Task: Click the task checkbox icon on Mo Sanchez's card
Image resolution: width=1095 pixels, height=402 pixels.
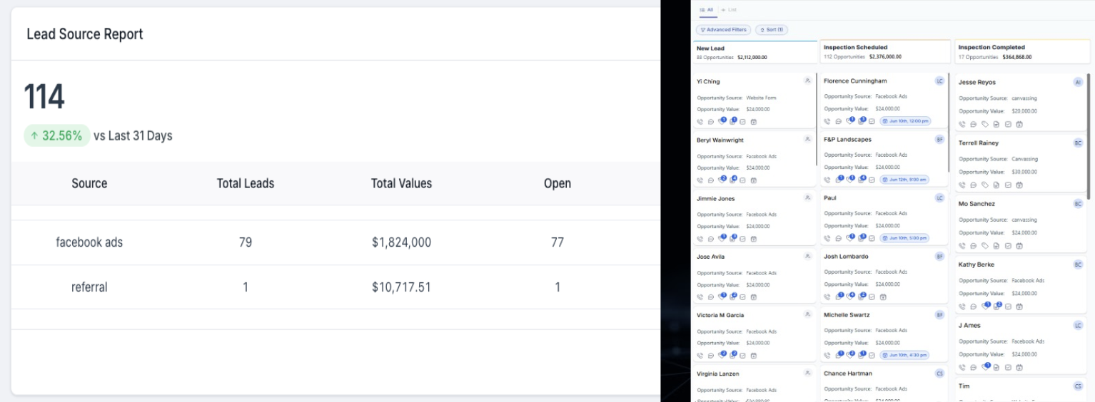Action: pos(1008,246)
